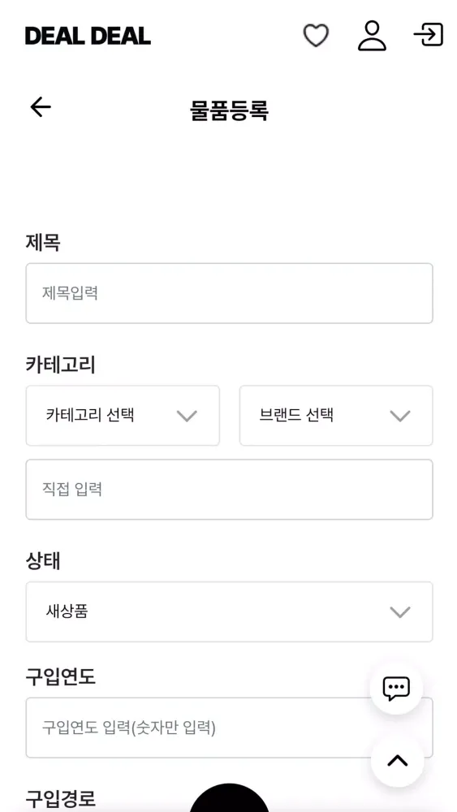Focus the 제목입력 title field
Viewport: 457px width, 812px height.
[229, 293]
